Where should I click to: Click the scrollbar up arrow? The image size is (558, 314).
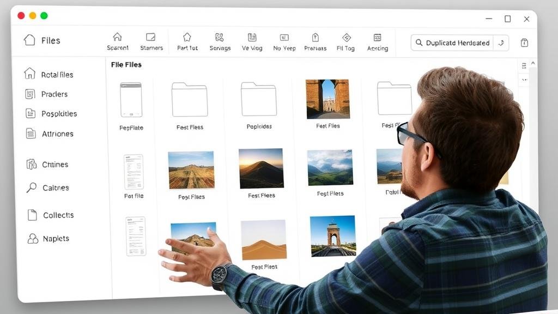coord(533,64)
